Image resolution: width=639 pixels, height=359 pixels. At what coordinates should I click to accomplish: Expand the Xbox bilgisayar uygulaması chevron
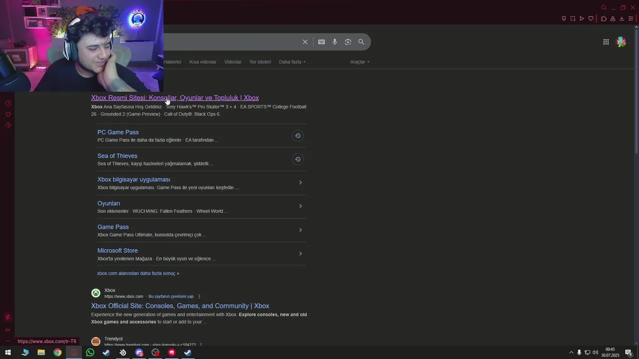tap(300, 182)
